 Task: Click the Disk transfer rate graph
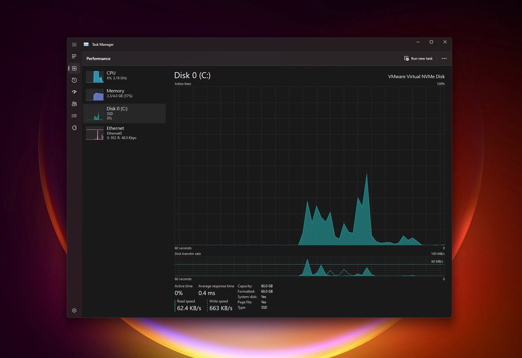(x=310, y=266)
